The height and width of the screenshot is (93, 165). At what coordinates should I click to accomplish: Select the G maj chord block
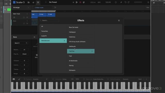[42, 14]
